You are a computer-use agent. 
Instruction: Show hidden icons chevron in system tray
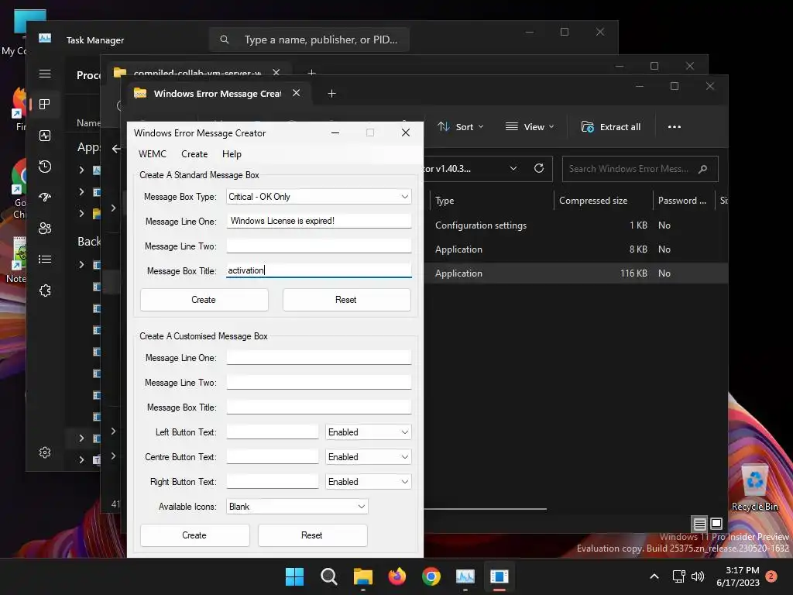[x=654, y=576]
